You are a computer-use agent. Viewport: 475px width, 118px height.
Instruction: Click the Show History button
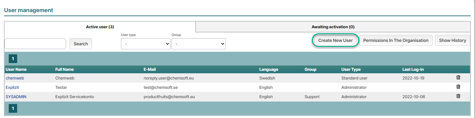click(453, 40)
